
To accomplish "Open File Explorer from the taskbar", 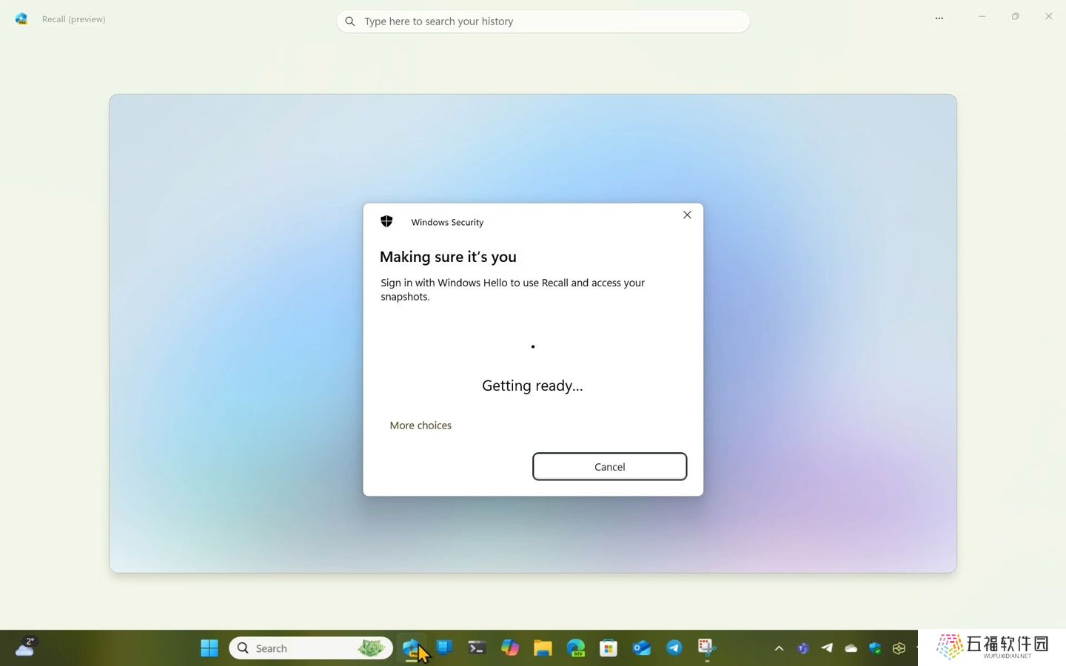I will click(x=543, y=648).
